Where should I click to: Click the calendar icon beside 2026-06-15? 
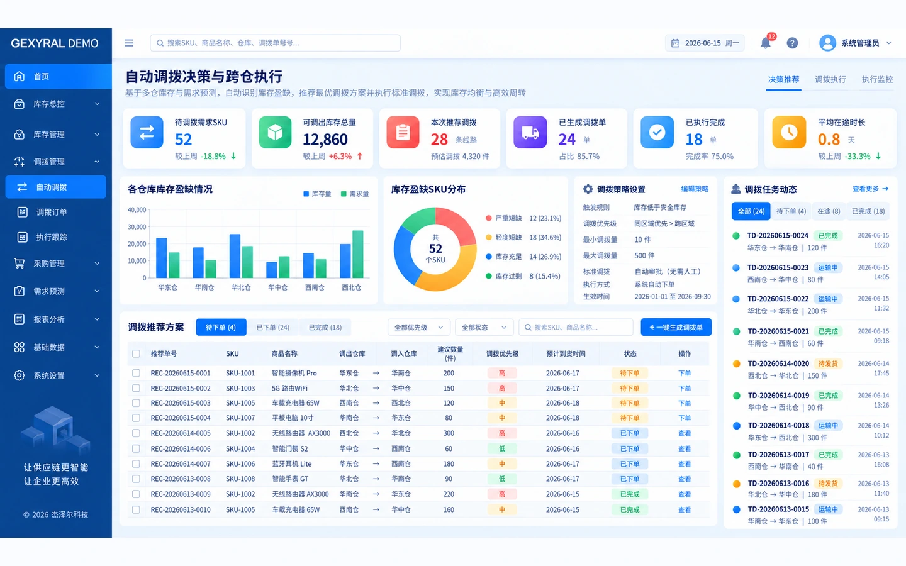point(675,43)
